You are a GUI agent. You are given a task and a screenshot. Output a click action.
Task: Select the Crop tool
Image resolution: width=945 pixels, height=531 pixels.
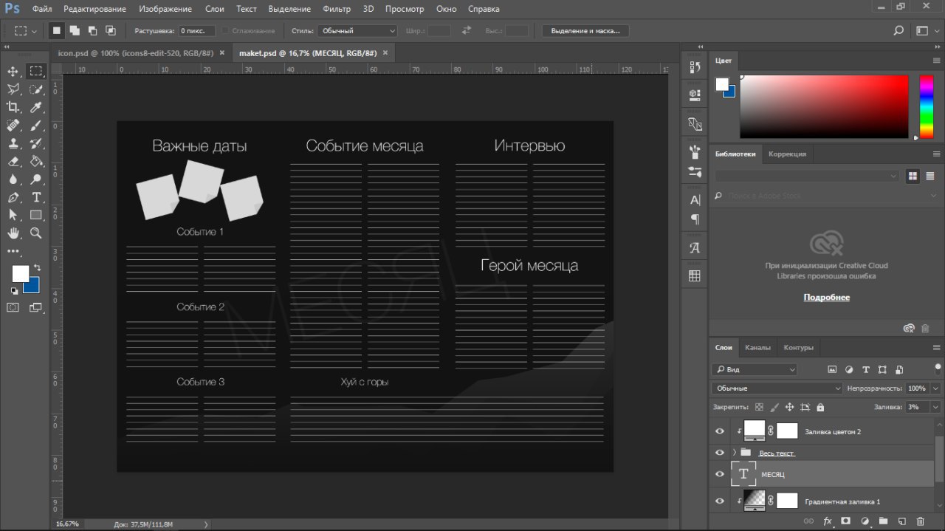(13, 107)
